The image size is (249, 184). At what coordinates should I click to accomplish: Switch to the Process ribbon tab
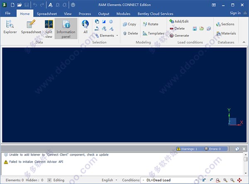[x=85, y=14]
